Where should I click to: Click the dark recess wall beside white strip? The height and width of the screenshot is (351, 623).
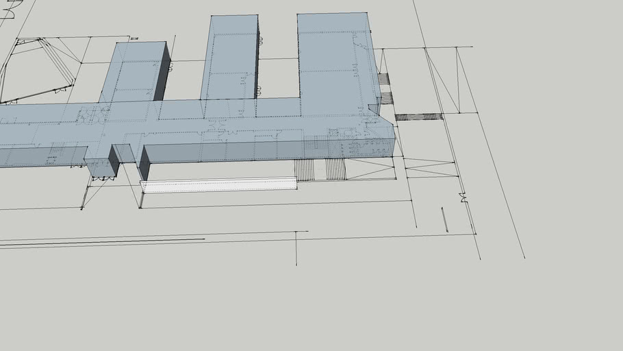coord(144,164)
